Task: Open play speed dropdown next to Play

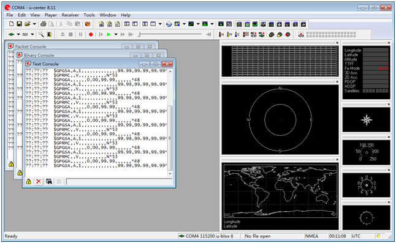Action: coord(116,34)
